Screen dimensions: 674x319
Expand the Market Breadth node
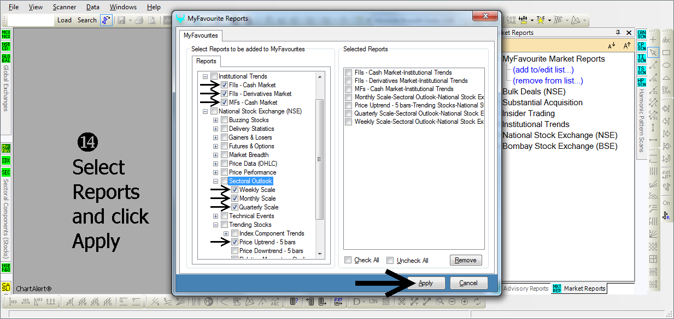216,155
